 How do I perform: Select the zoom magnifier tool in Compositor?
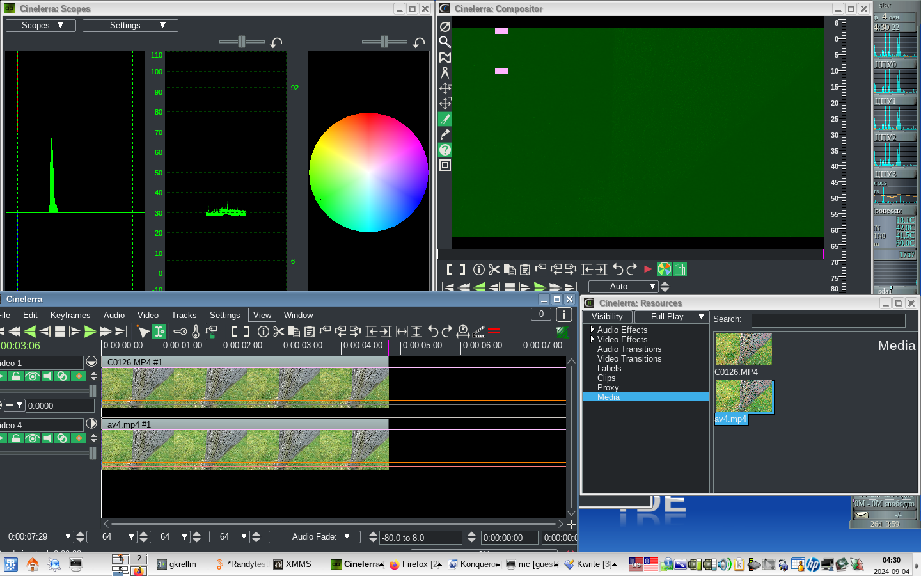[445, 42]
